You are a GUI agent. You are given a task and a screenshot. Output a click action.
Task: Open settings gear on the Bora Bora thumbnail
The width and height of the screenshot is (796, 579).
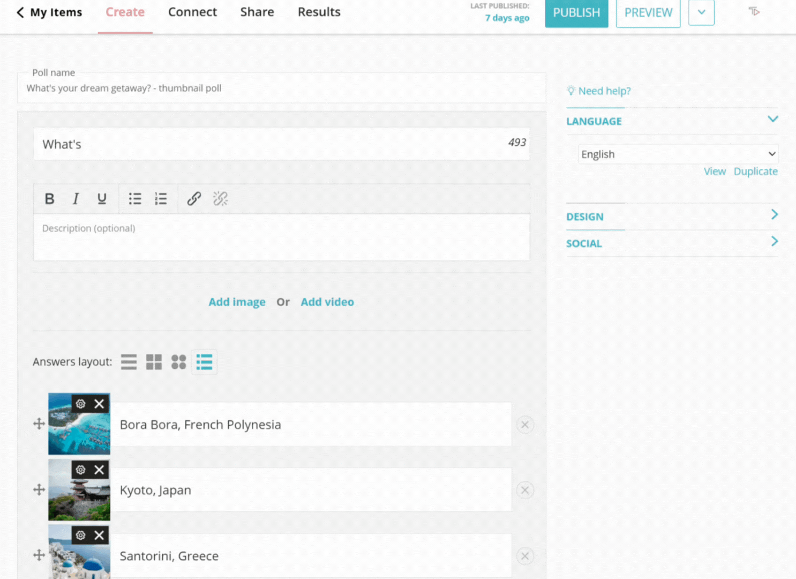tap(80, 404)
